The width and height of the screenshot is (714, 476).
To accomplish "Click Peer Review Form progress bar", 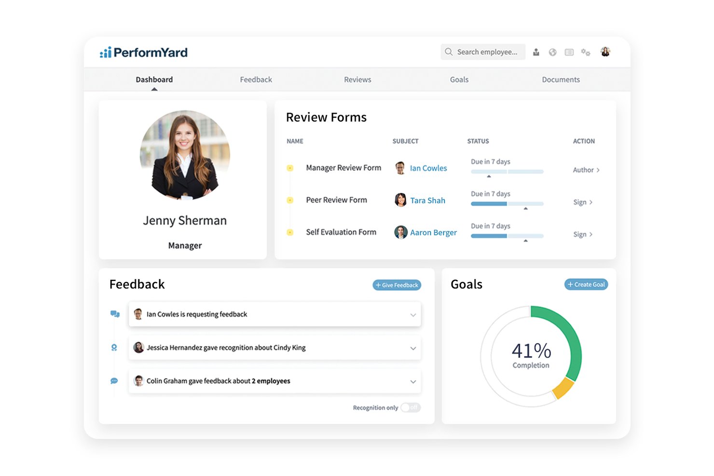I will (507, 204).
